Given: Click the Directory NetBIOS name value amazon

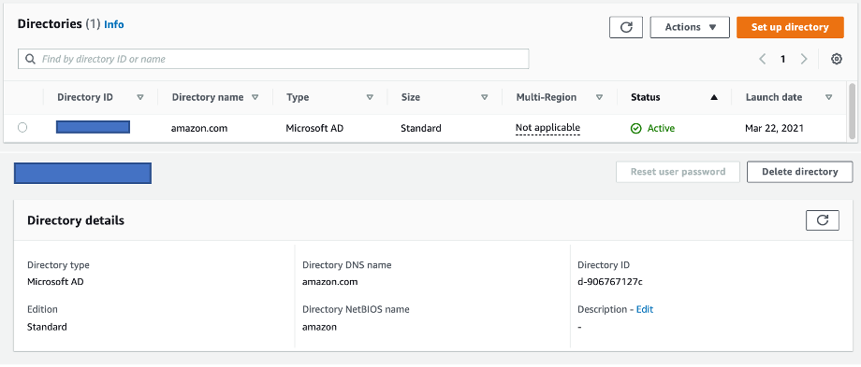Looking at the screenshot, I should pos(319,328).
